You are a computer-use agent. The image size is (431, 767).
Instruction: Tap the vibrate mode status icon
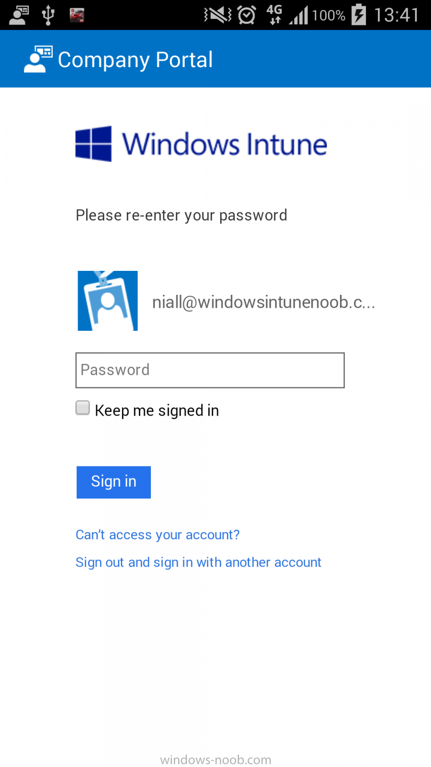218,15
